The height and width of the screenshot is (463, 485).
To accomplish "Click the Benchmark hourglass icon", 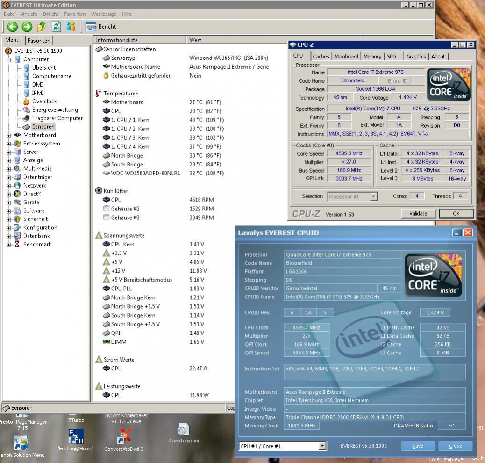I will click(17, 244).
